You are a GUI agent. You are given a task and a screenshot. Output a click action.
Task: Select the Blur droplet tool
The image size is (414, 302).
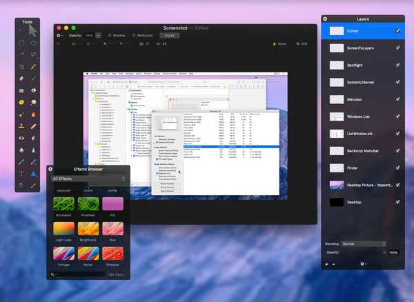click(x=21, y=150)
